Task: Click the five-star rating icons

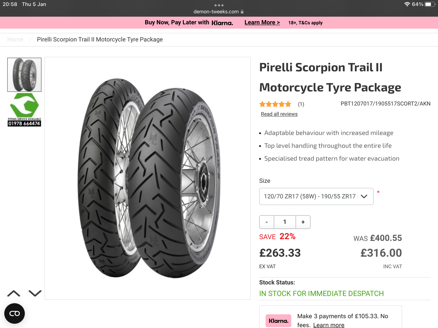Action: [275, 104]
